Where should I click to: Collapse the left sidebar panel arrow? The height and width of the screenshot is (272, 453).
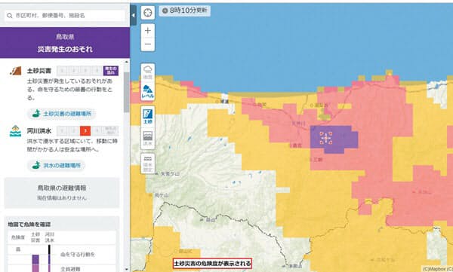pyautogui.click(x=133, y=15)
